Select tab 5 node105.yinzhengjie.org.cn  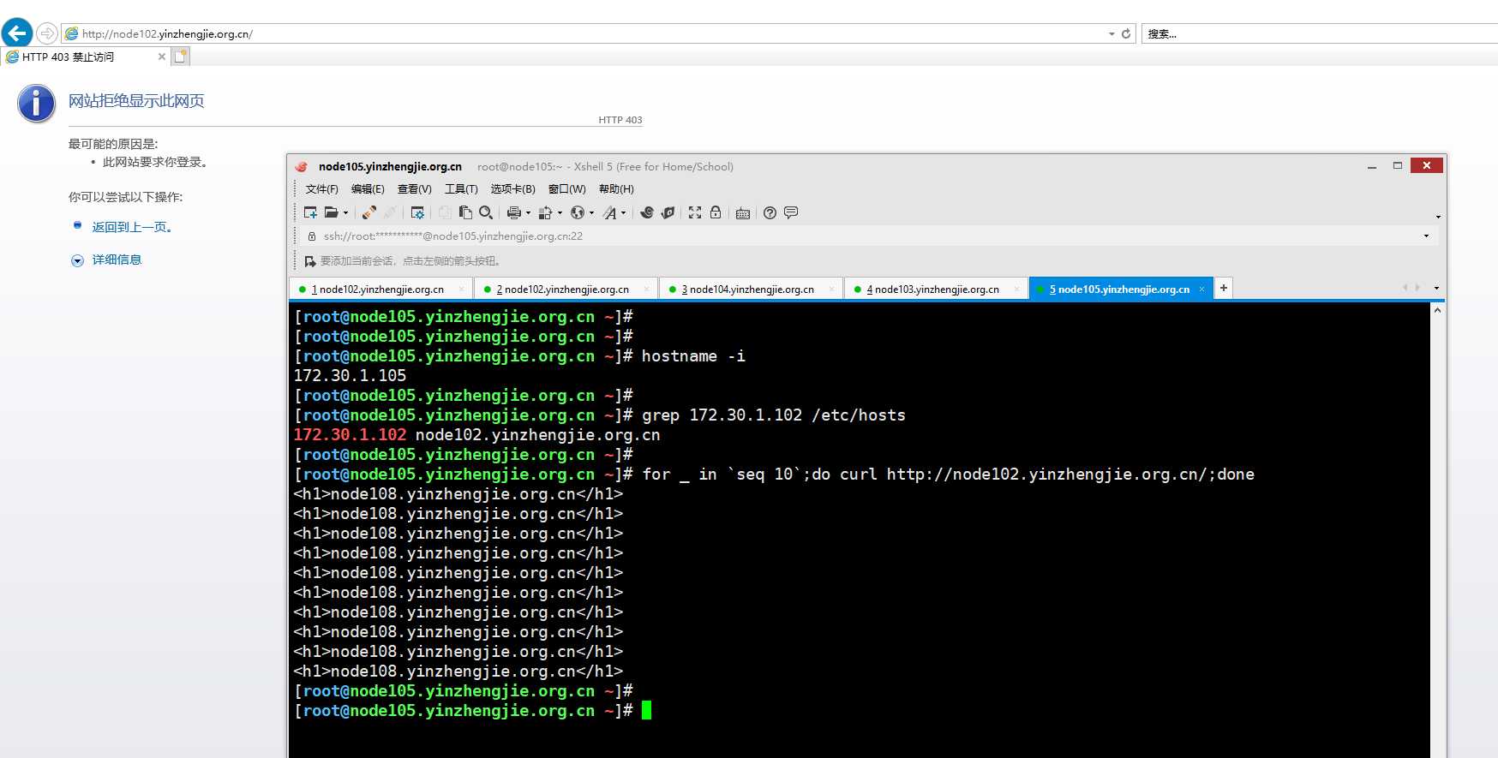(1119, 289)
